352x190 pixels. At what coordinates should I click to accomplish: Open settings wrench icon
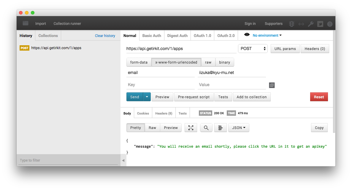[311, 24]
